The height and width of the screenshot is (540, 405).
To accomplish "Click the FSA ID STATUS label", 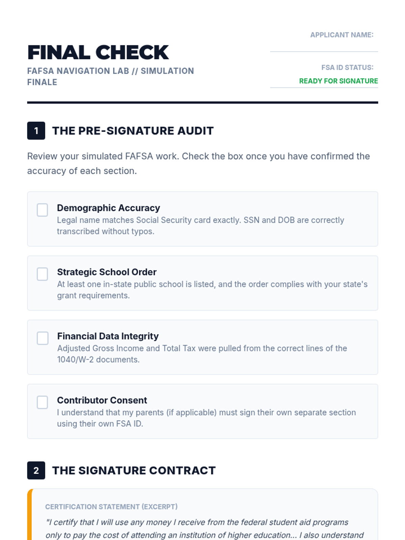I will coord(347,67).
